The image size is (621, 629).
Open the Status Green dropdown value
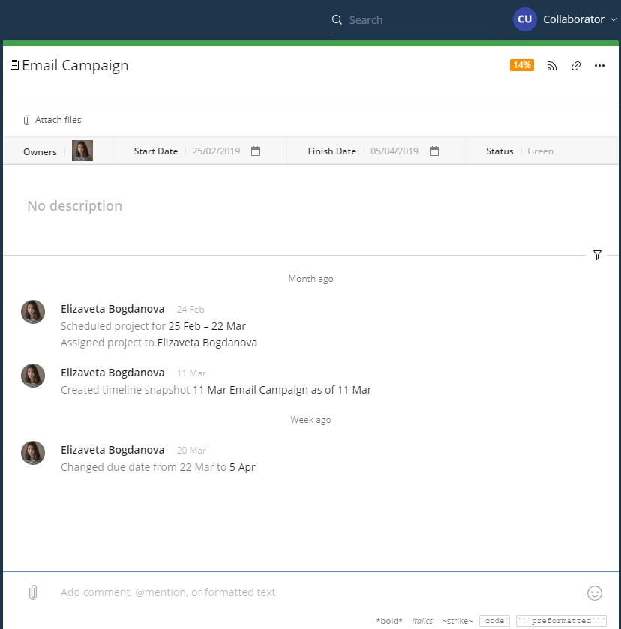click(x=540, y=151)
